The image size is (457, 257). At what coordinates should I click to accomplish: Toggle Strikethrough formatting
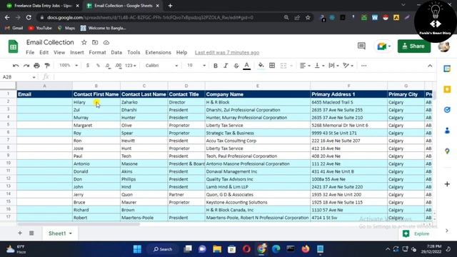coord(236,66)
